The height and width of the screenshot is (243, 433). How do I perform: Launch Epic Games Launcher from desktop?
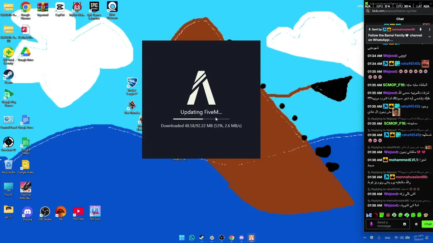pyautogui.click(x=94, y=10)
